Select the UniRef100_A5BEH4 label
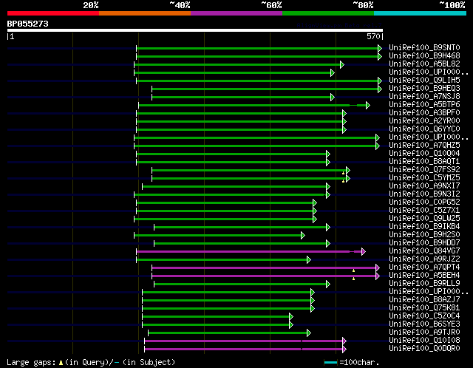 tap(424, 276)
